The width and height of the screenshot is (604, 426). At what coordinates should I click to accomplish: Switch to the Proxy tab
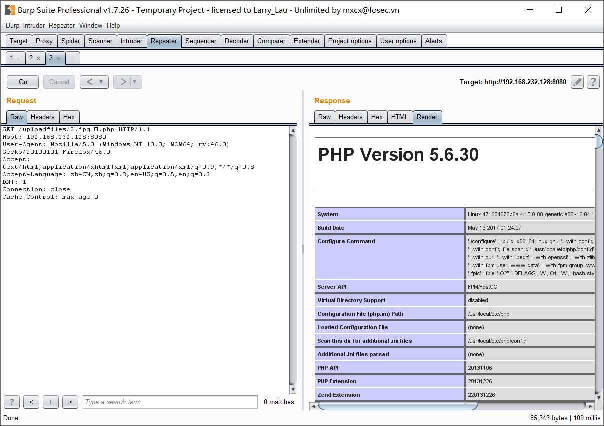click(x=44, y=41)
